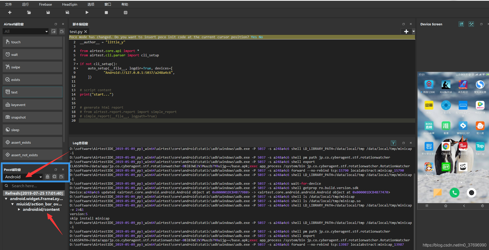Open the 选项 menu

coord(91,4)
